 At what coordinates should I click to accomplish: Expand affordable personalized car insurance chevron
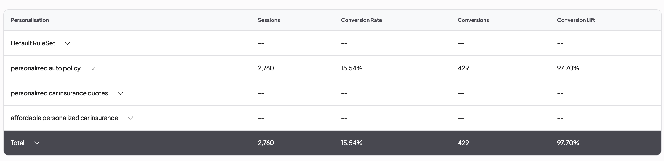pyautogui.click(x=130, y=118)
